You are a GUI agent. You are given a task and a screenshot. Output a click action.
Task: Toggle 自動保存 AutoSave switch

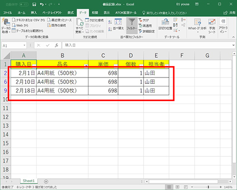coord(24,4)
